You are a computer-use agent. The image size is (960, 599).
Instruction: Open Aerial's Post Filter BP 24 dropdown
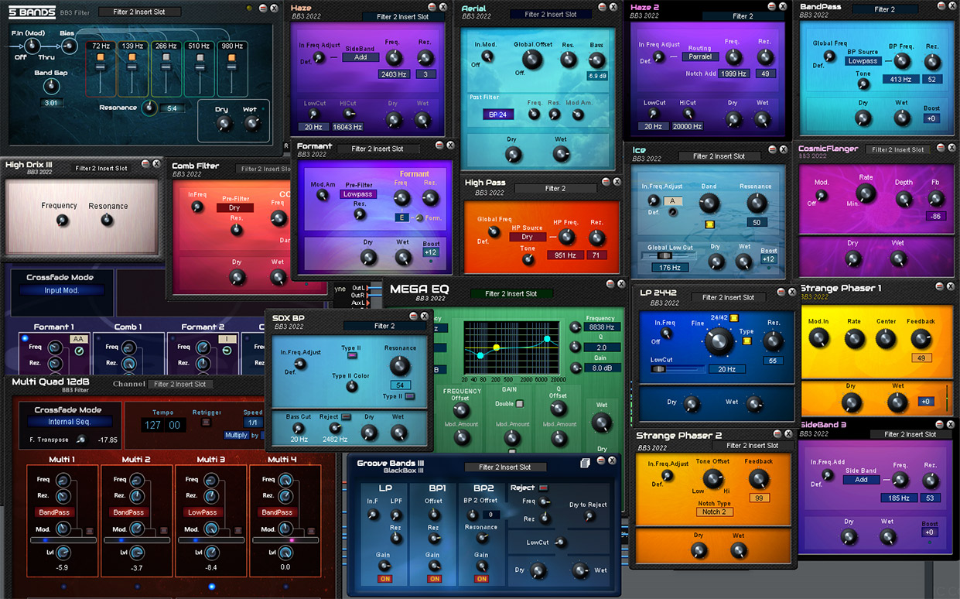tap(497, 115)
